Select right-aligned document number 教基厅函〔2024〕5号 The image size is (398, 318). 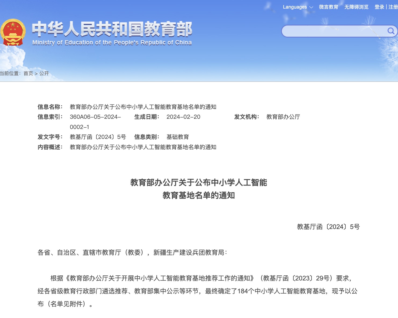tap(328, 227)
